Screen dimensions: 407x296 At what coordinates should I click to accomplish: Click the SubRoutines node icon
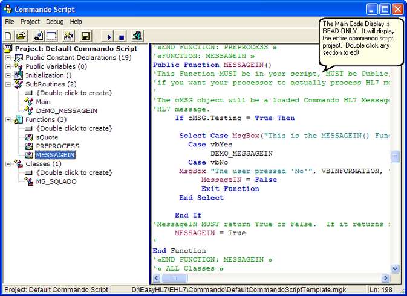pos(18,84)
